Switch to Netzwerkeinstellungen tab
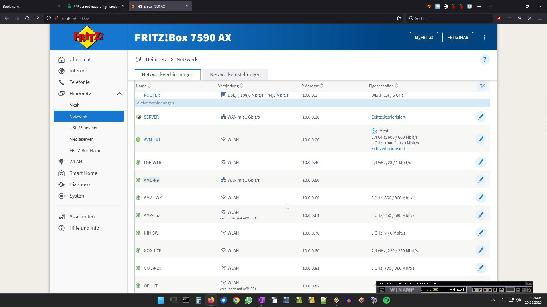Screen dimensions: 547x307 tap(235, 74)
